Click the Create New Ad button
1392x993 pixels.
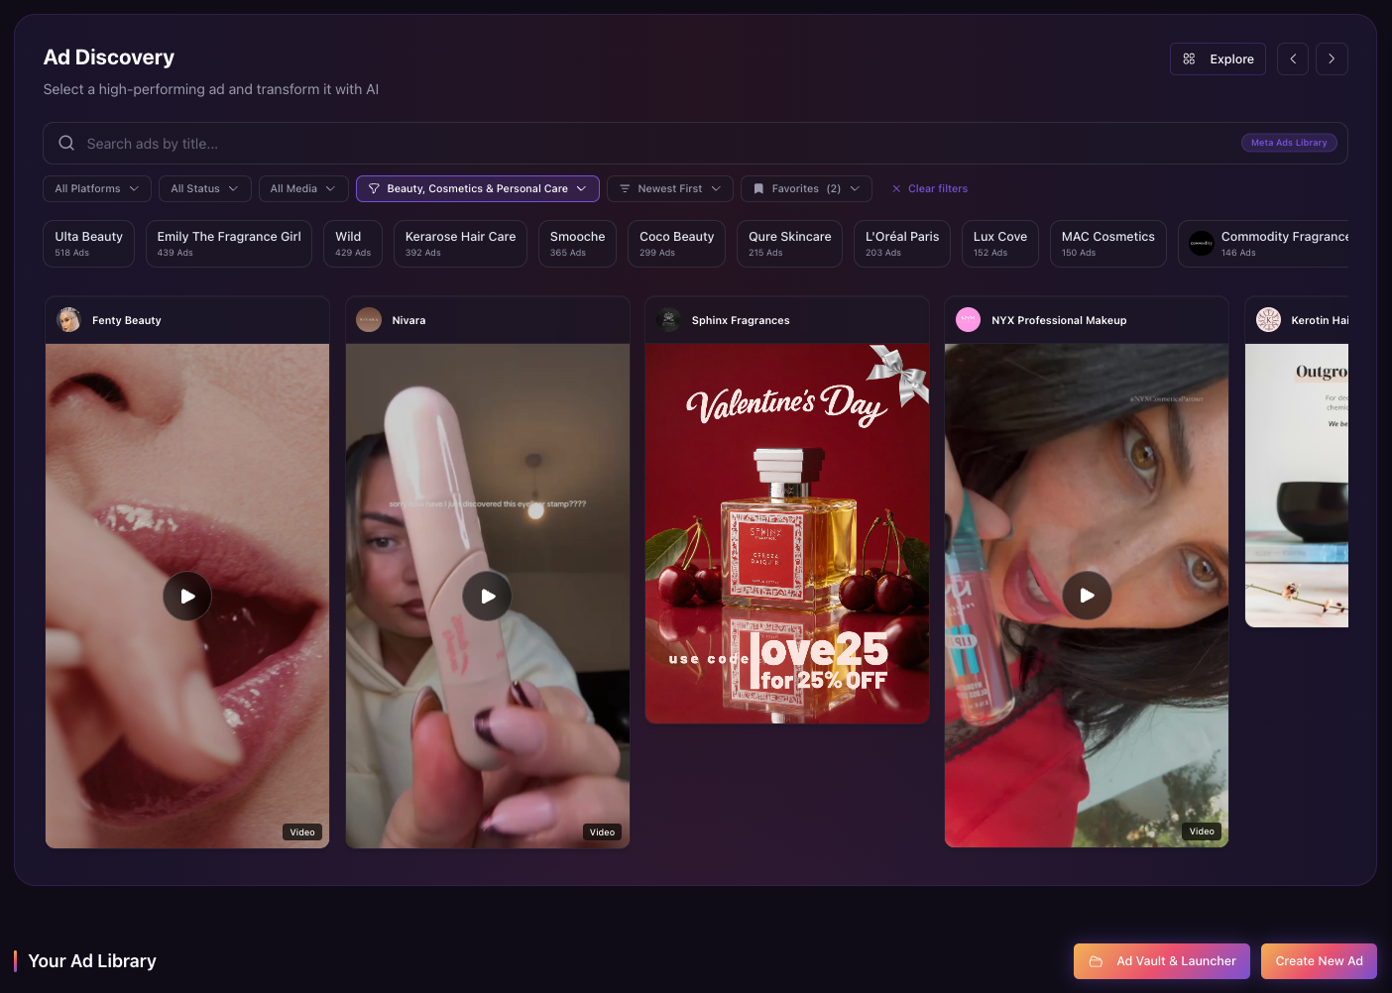(x=1319, y=960)
